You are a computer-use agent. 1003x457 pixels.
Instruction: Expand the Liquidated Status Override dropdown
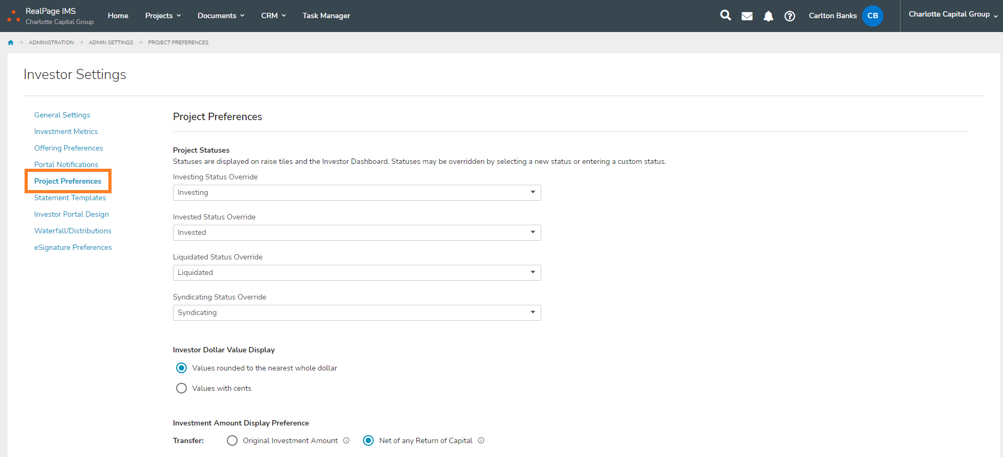click(x=357, y=273)
